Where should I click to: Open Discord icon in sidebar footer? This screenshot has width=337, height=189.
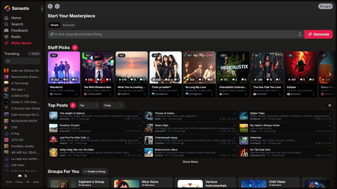click(20, 176)
